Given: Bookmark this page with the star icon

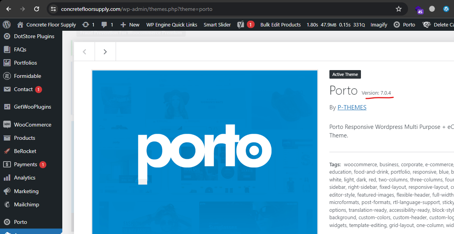Looking at the screenshot, I should pos(399,9).
